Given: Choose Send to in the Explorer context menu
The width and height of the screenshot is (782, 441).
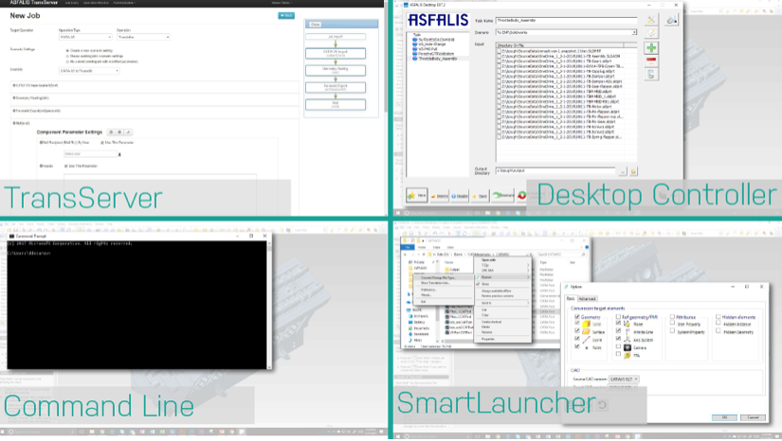Looking at the screenshot, I should click(x=502, y=303).
